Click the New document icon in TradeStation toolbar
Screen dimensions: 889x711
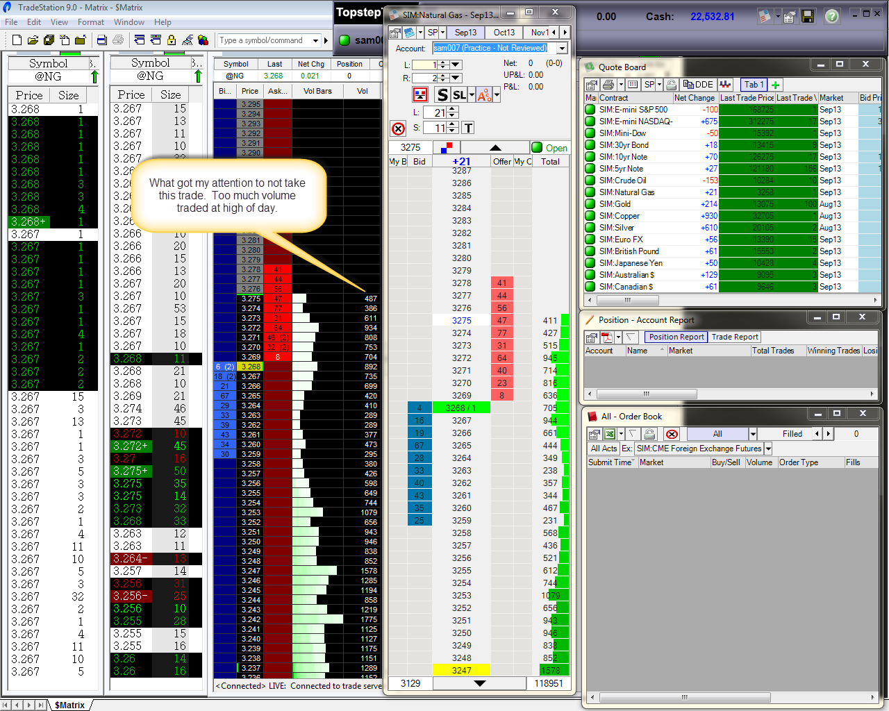tap(17, 40)
